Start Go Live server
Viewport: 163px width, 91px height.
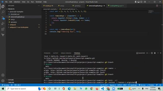pyautogui.click(x=142, y=85)
